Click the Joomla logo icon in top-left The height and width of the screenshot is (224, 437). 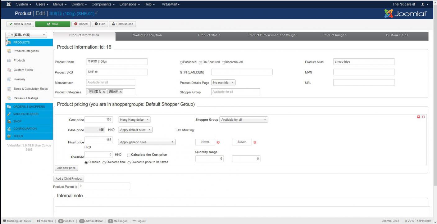(x=8, y=4)
